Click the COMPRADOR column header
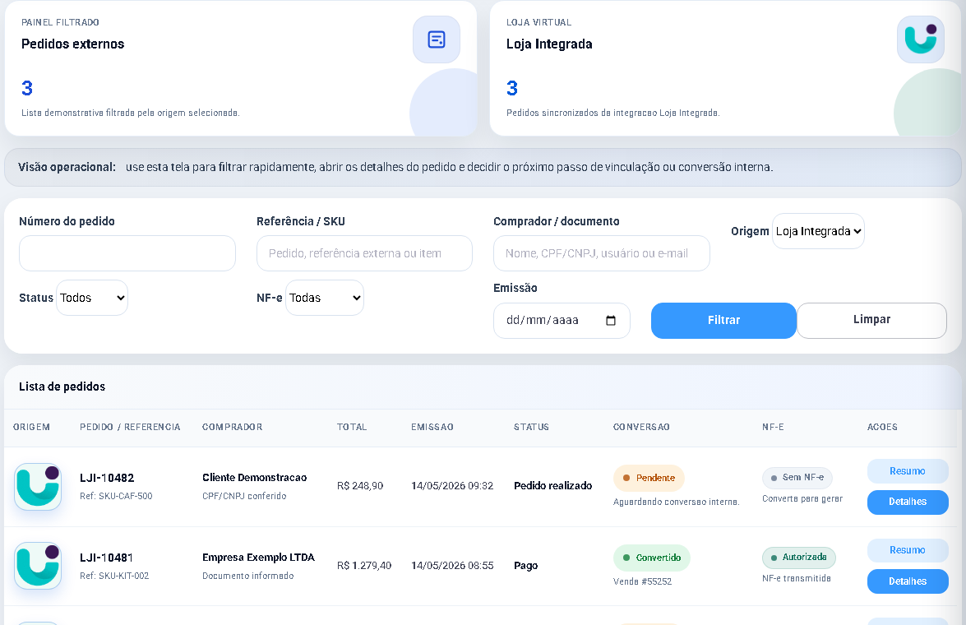 (x=233, y=427)
